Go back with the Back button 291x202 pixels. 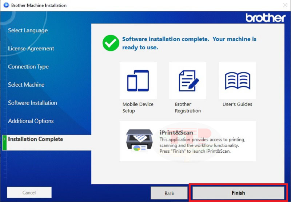[169, 193]
